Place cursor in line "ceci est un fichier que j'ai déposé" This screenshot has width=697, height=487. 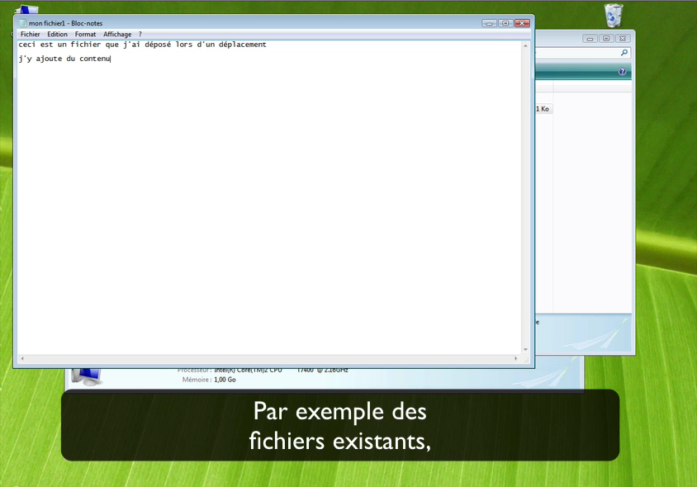tap(142, 45)
